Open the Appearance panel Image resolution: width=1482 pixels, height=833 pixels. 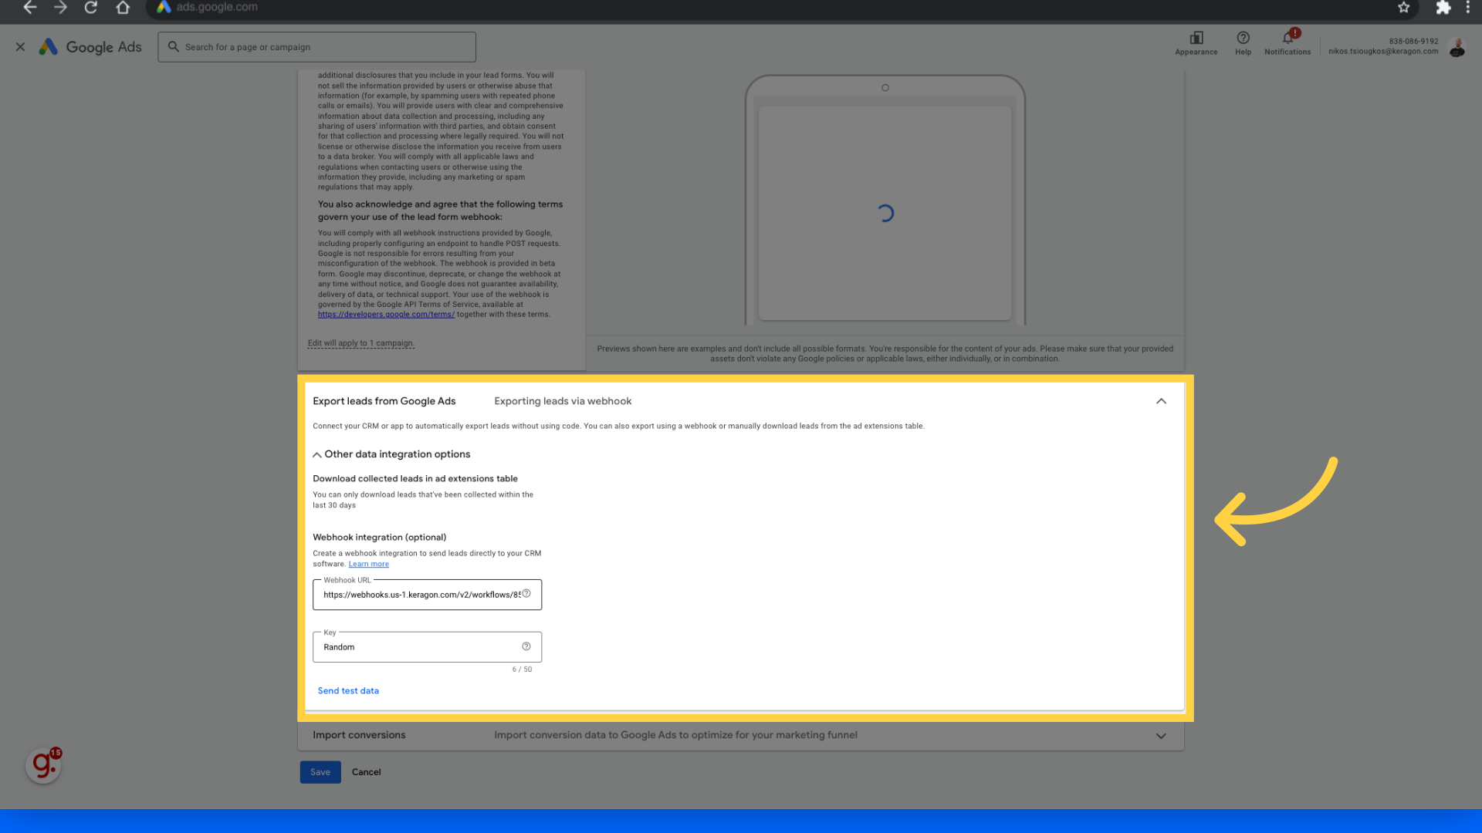point(1196,43)
